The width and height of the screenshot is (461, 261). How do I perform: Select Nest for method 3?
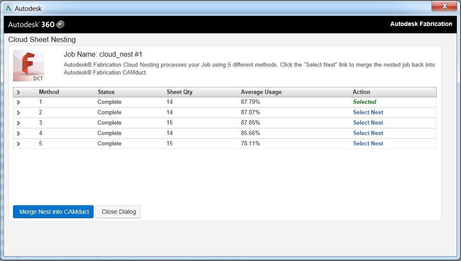pyautogui.click(x=368, y=123)
